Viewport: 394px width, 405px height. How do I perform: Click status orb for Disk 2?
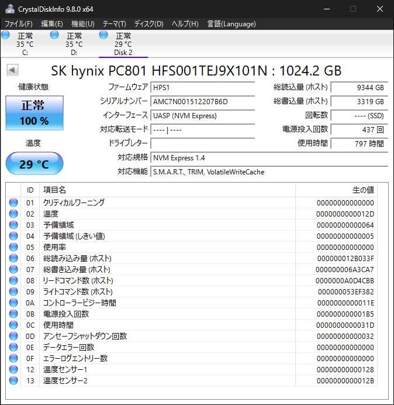tap(103, 35)
